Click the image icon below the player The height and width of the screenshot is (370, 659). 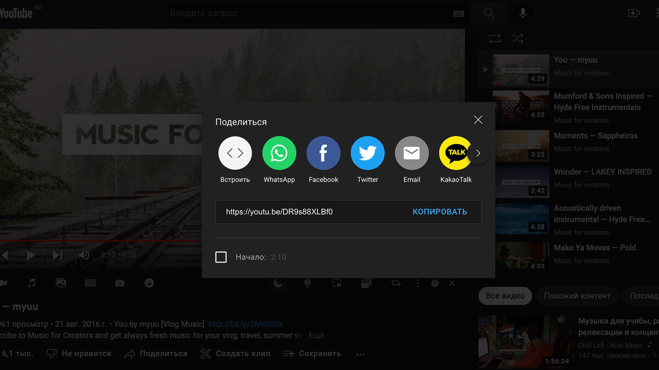[x=61, y=283]
